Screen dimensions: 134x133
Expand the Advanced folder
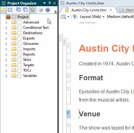(x=7, y=23)
